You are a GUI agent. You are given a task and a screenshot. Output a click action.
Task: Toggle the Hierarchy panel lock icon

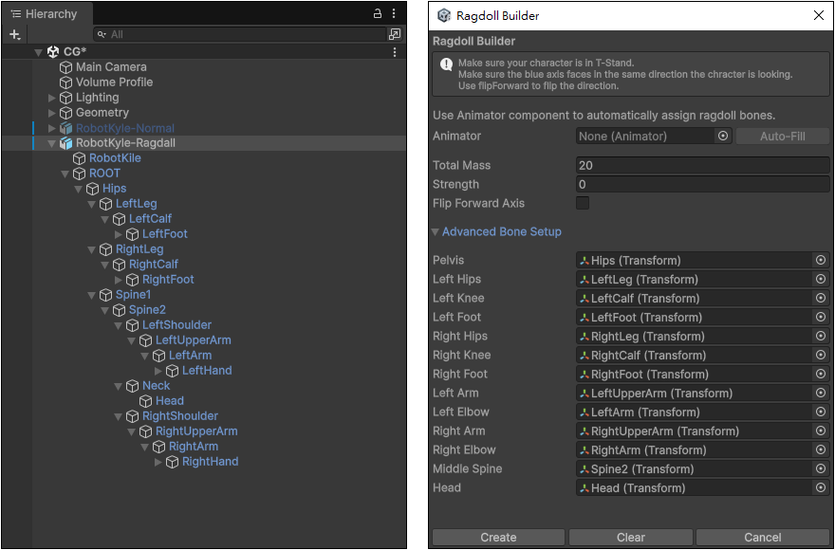tap(377, 14)
